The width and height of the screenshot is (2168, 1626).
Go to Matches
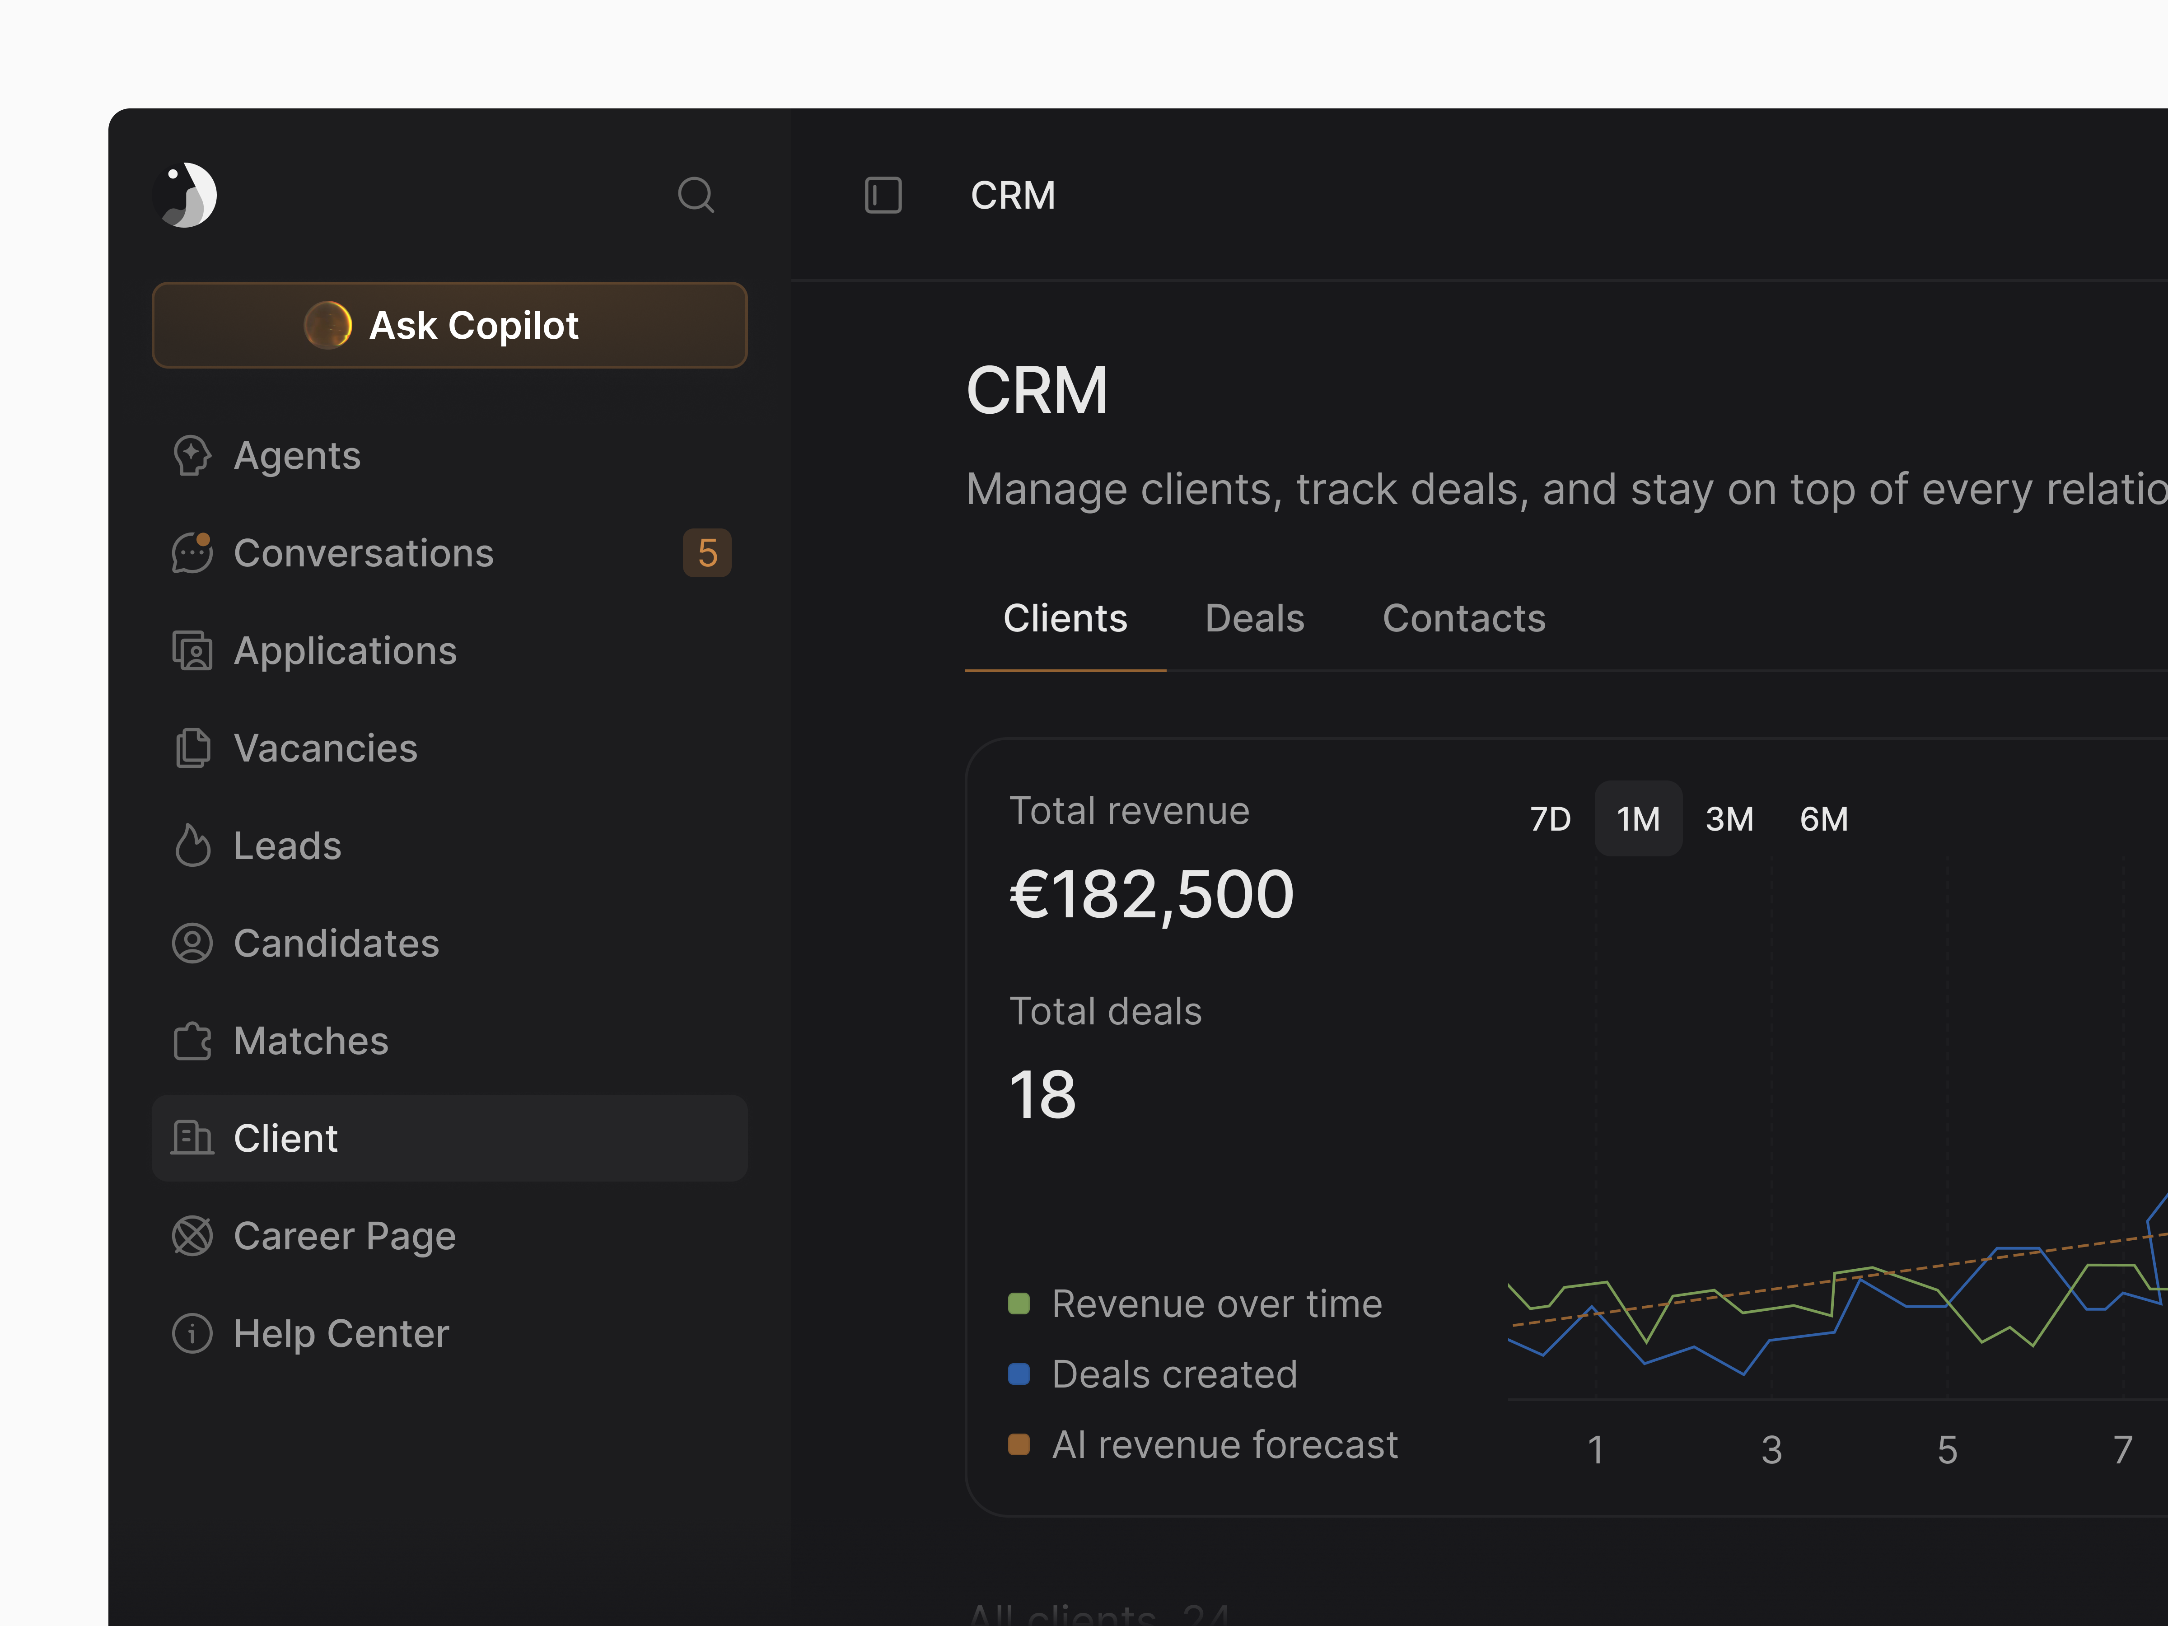(450, 1041)
